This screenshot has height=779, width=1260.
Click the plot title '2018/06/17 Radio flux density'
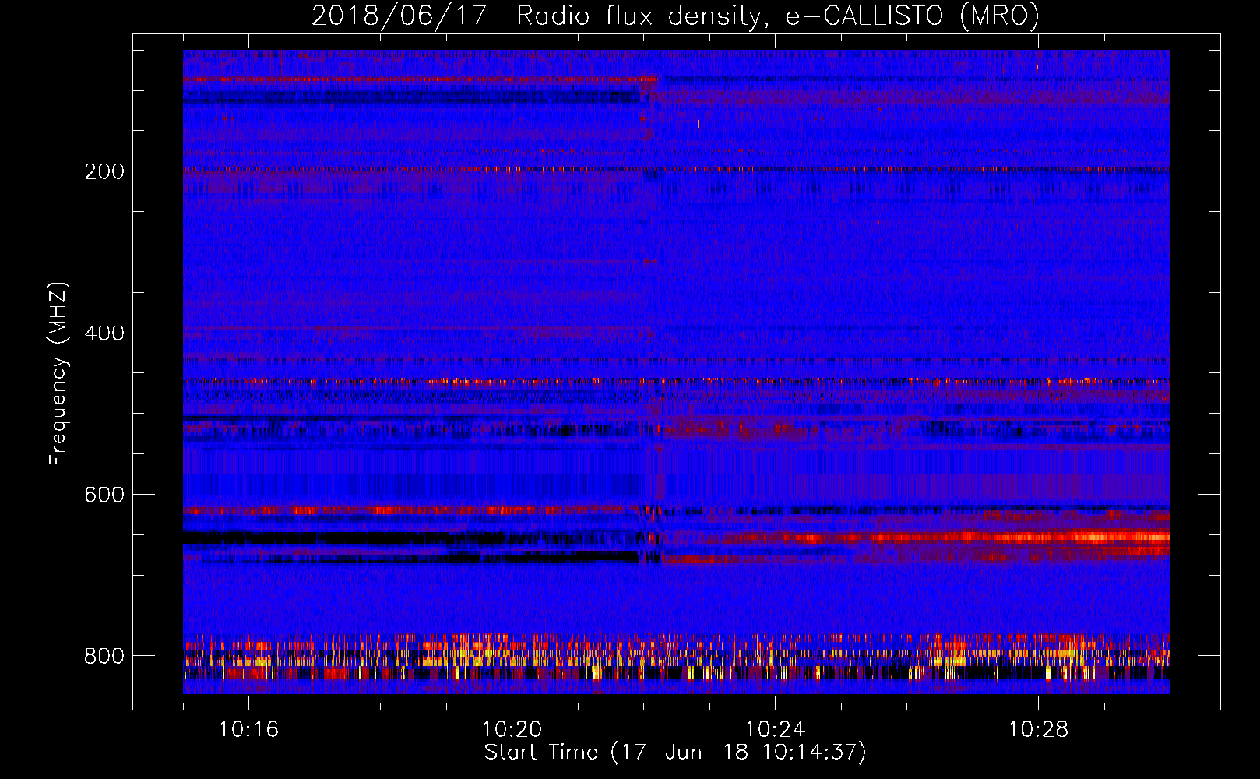pos(675,16)
